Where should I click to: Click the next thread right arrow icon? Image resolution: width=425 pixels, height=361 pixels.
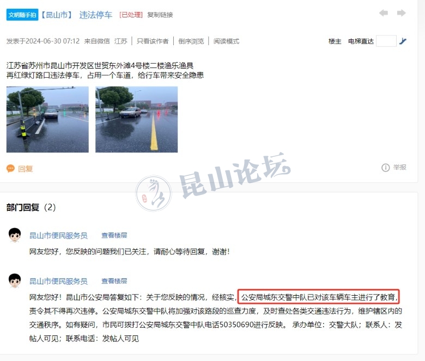pyautogui.click(x=401, y=13)
